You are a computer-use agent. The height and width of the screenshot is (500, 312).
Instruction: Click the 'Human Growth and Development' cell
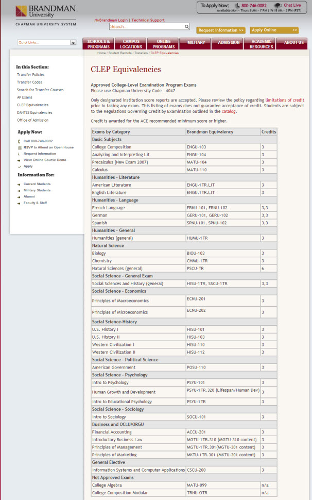pyautogui.click(x=138, y=392)
